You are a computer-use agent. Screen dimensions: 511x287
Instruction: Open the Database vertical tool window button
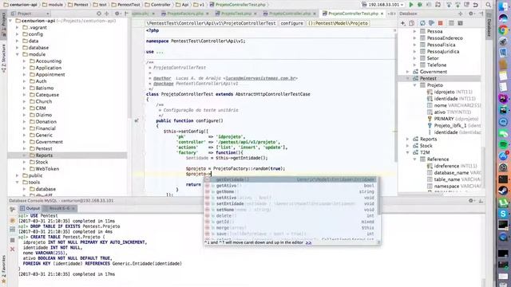[x=489, y=25]
